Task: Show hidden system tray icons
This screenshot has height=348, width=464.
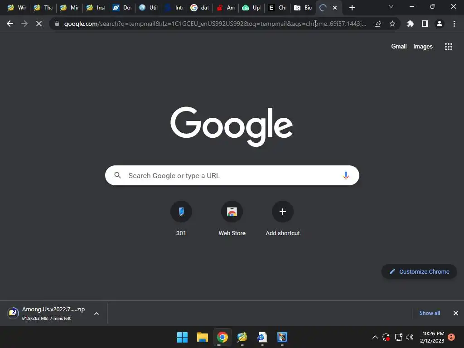Action: (x=375, y=337)
